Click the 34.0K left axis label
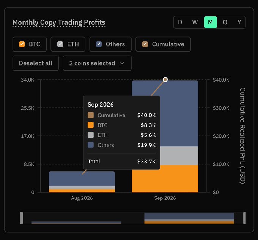 (x=28, y=80)
